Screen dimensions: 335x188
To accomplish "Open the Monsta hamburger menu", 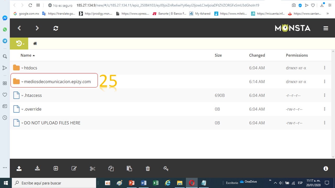I will click(326, 28).
